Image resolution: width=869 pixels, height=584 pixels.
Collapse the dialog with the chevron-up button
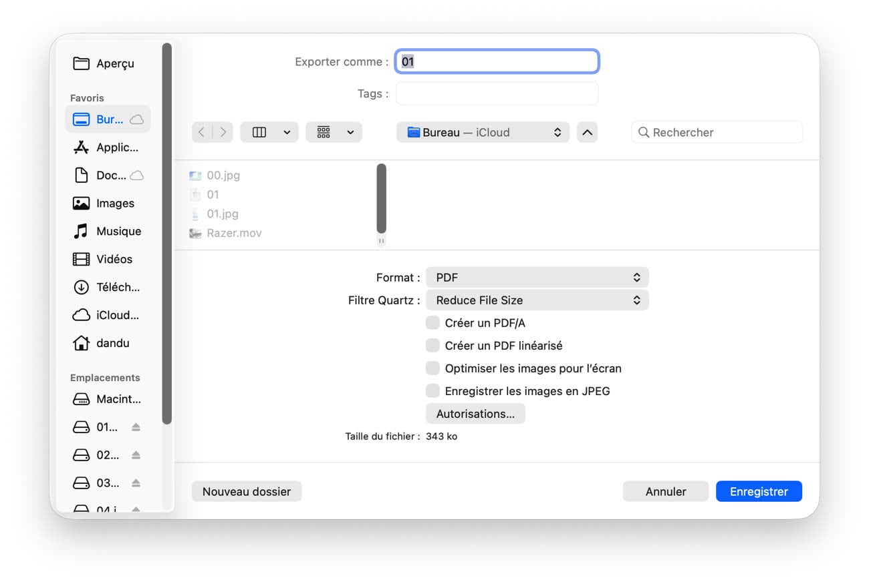click(587, 132)
